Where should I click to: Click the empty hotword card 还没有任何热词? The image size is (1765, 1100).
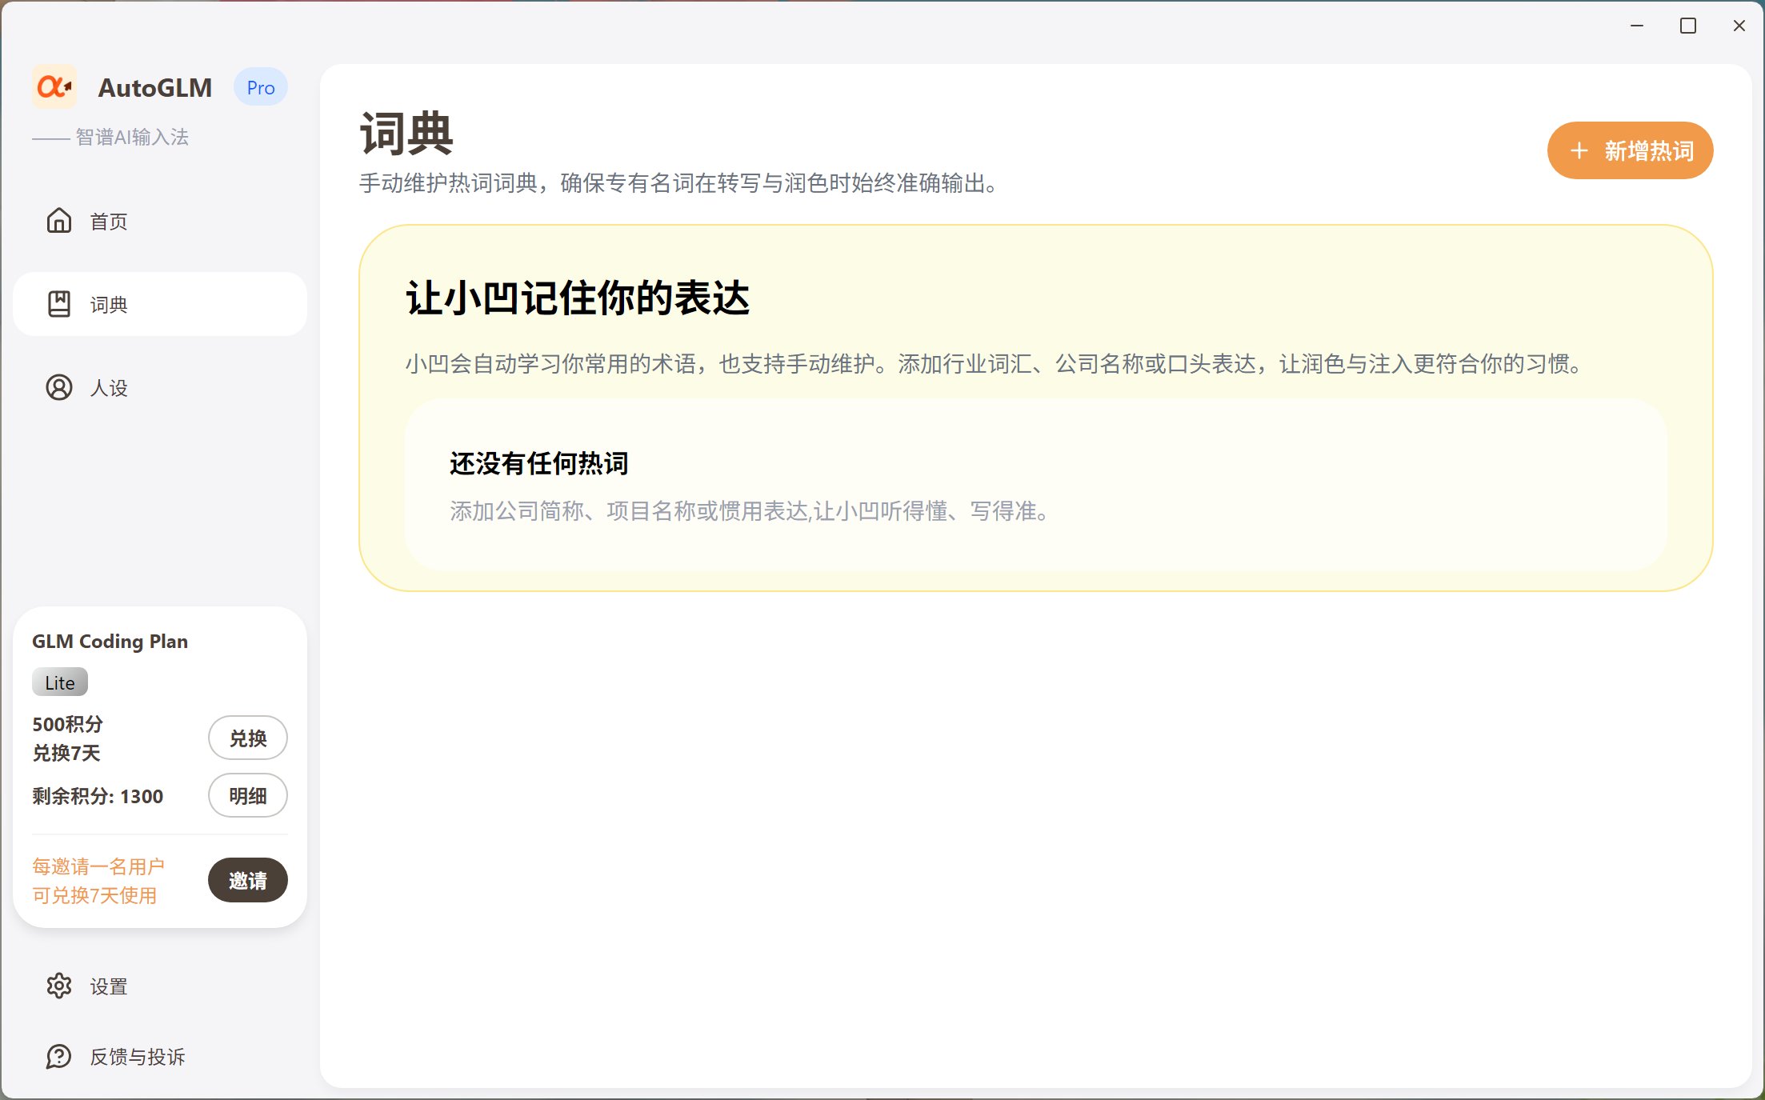click(1035, 485)
